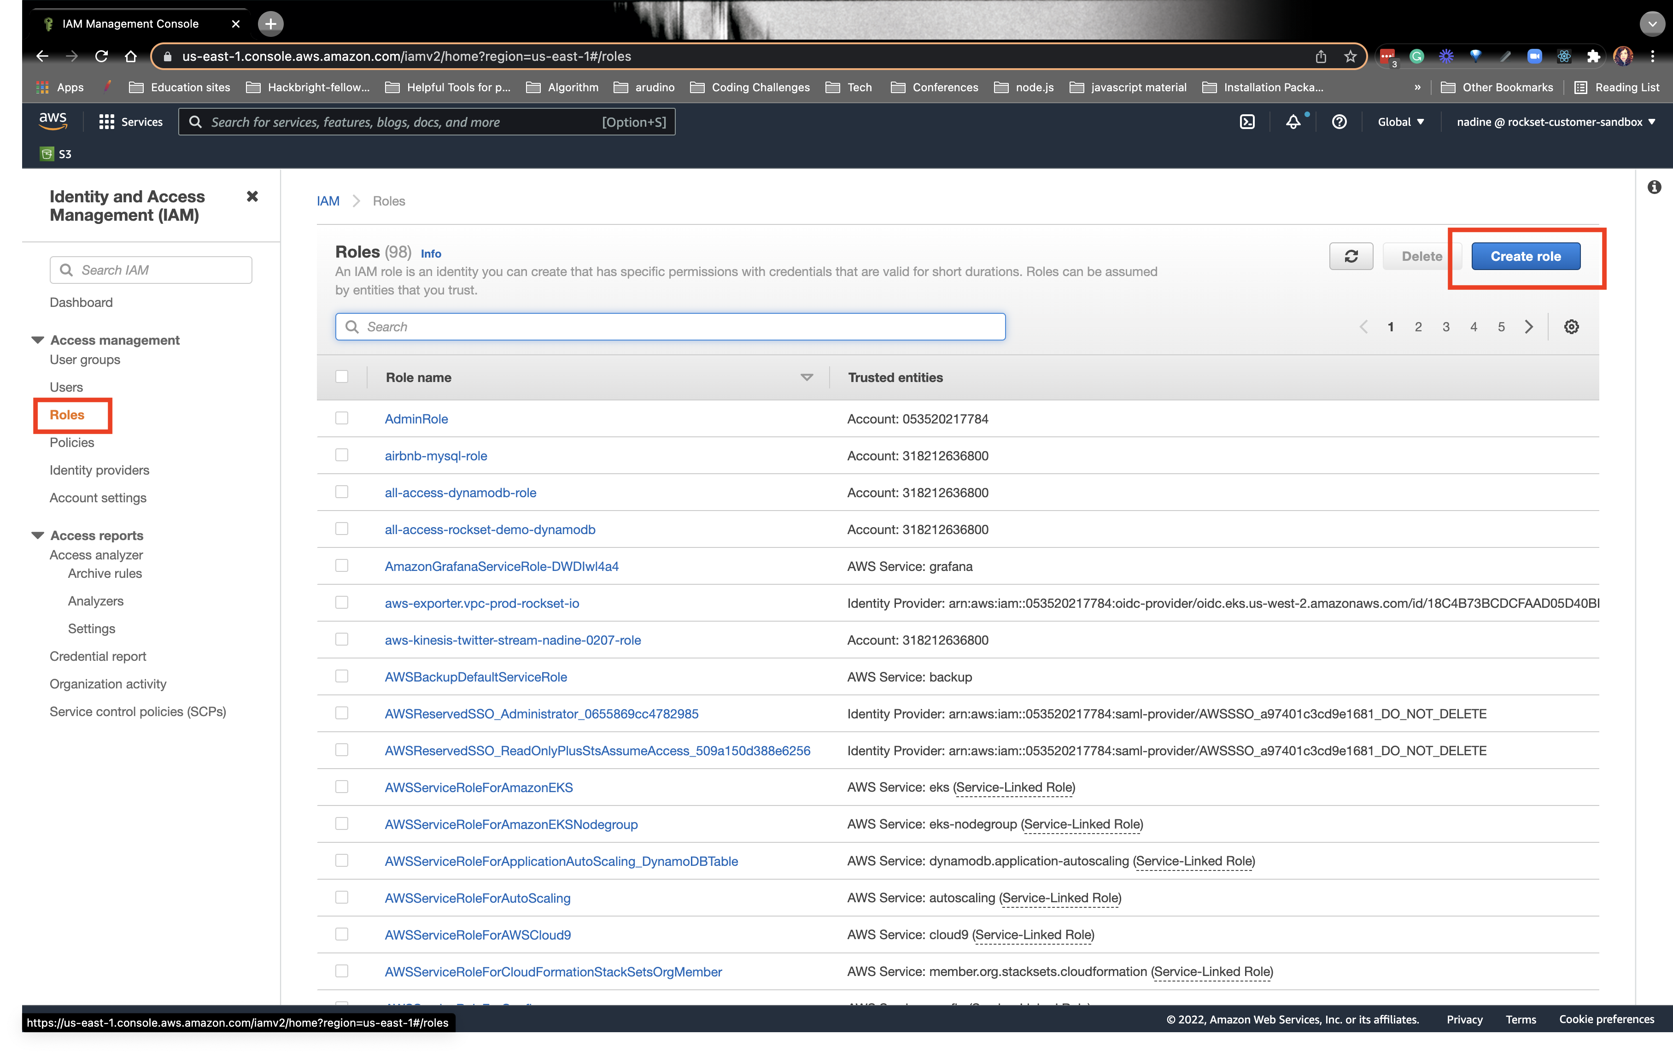Screen dimensions: 1673x1058
Task: Sort by Role name column arrow
Action: click(807, 377)
